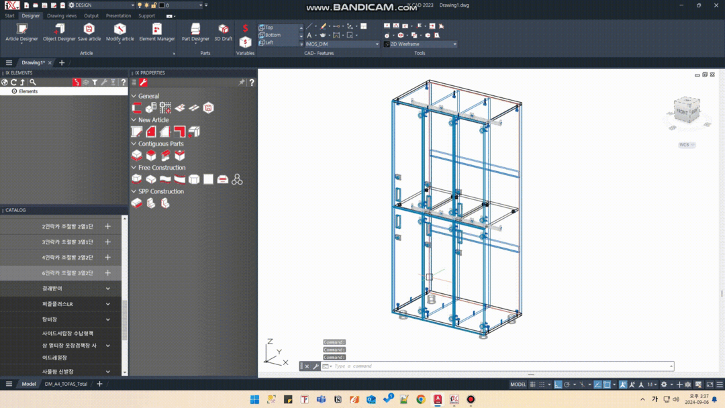Image resolution: width=725 pixels, height=408 pixels.
Task: Click the first Free Construction icon
Action: (x=136, y=179)
